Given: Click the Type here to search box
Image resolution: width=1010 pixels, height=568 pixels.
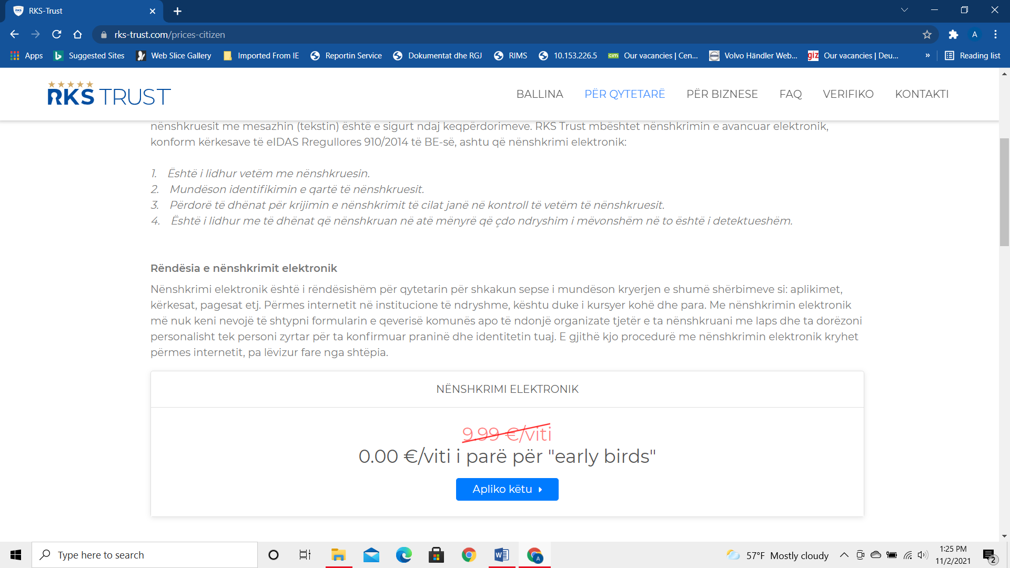Looking at the screenshot, I should click(145, 555).
